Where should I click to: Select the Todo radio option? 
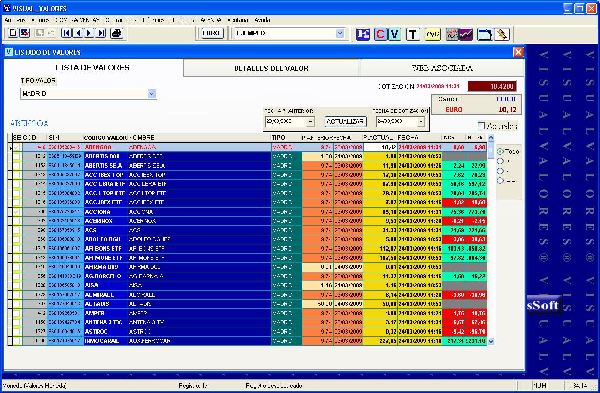coord(500,152)
